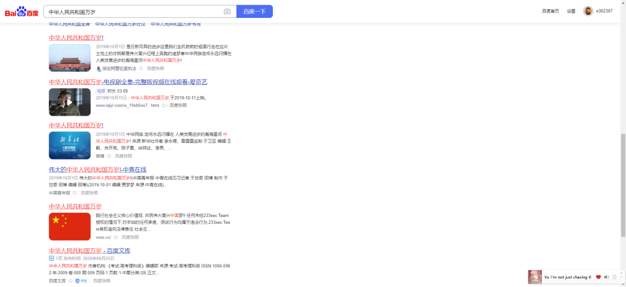The width and height of the screenshot is (626, 287).
Task: Play the iQiyi video thumbnail
Action: tap(70, 102)
